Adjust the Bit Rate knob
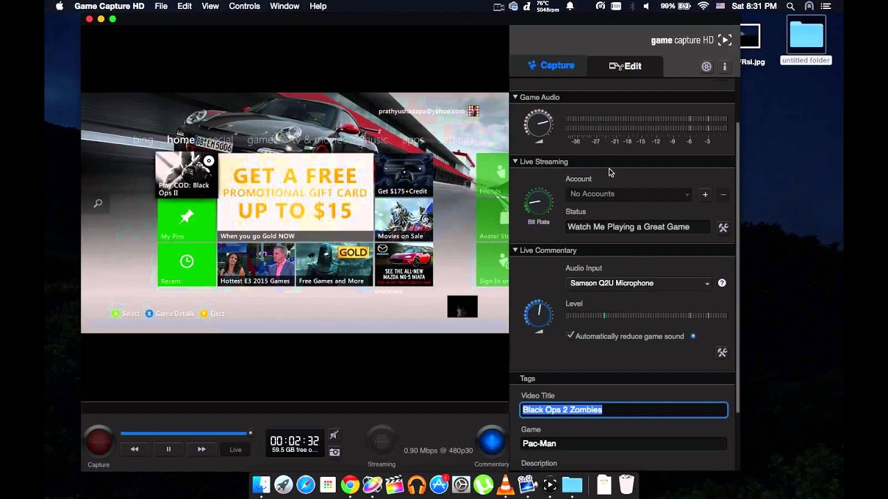This screenshot has width=888, height=499. click(x=538, y=202)
